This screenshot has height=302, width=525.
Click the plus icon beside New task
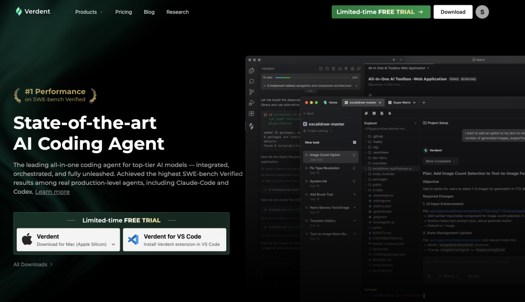click(354, 142)
